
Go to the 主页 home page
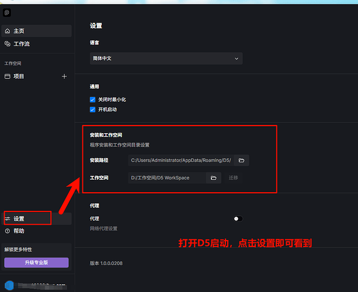pos(19,31)
